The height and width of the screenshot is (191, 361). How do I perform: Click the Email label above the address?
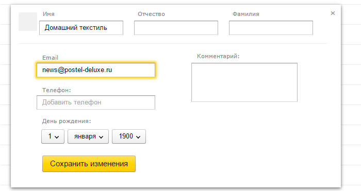click(50, 58)
